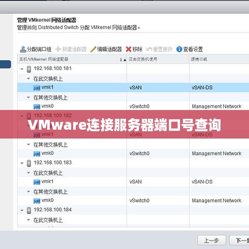Select the 192.168.100.184 host row text
Image resolution: width=249 pixels, height=249 pixels.
[52, 210]
